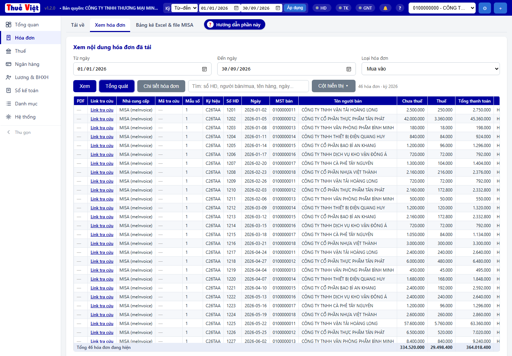The width and height of the screenshot is (512, 356).
Task: Click seller cell CÔNG TY TNHH CÀ PHÊ TÂY NGUYÊN row 1207
Action: (x=348, y=163)
